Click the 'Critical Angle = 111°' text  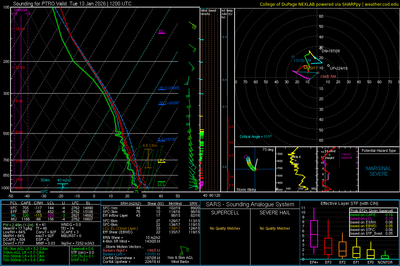(256, 137)
